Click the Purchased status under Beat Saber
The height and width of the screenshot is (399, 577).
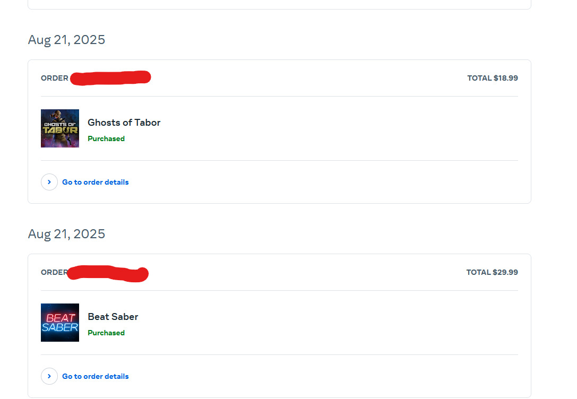[106, 333]
